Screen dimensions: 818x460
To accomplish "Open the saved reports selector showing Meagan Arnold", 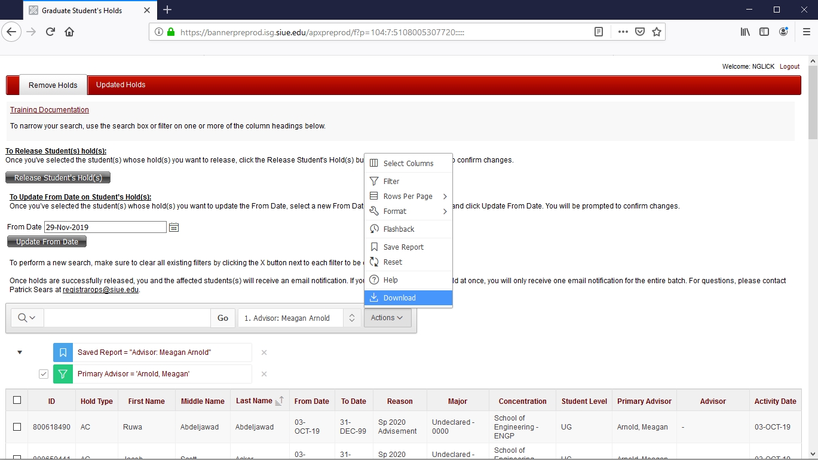I will (299, 318).
